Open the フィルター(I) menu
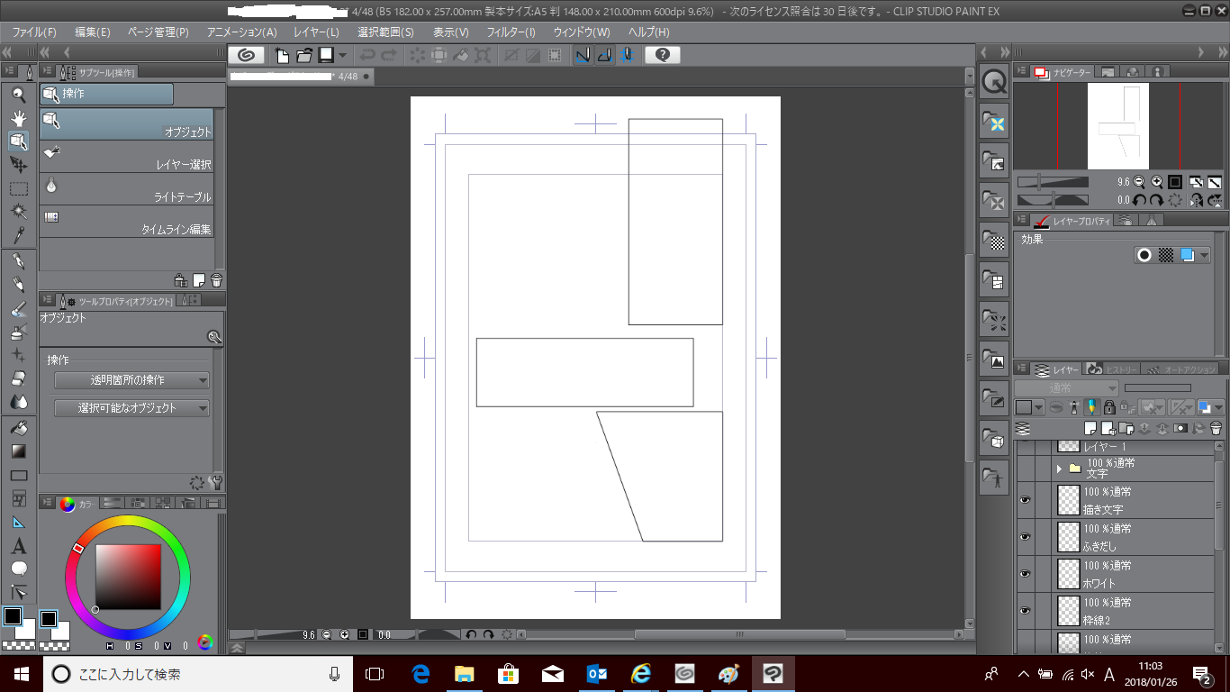Viewport: 1230px width, 692px height. 511,32
